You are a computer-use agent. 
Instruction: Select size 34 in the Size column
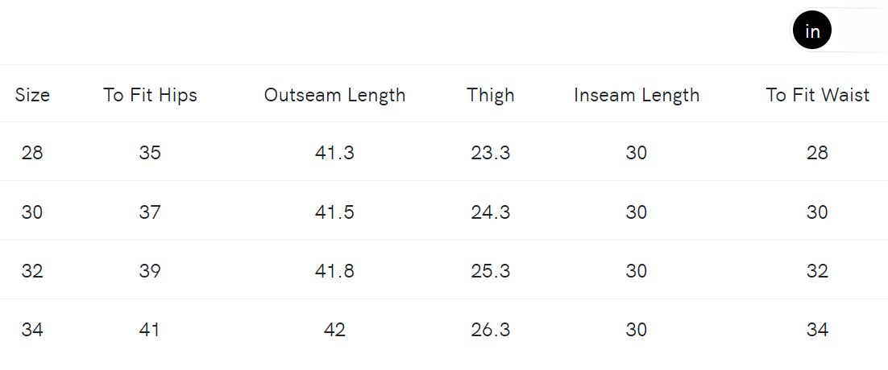(x=32, y=330)
